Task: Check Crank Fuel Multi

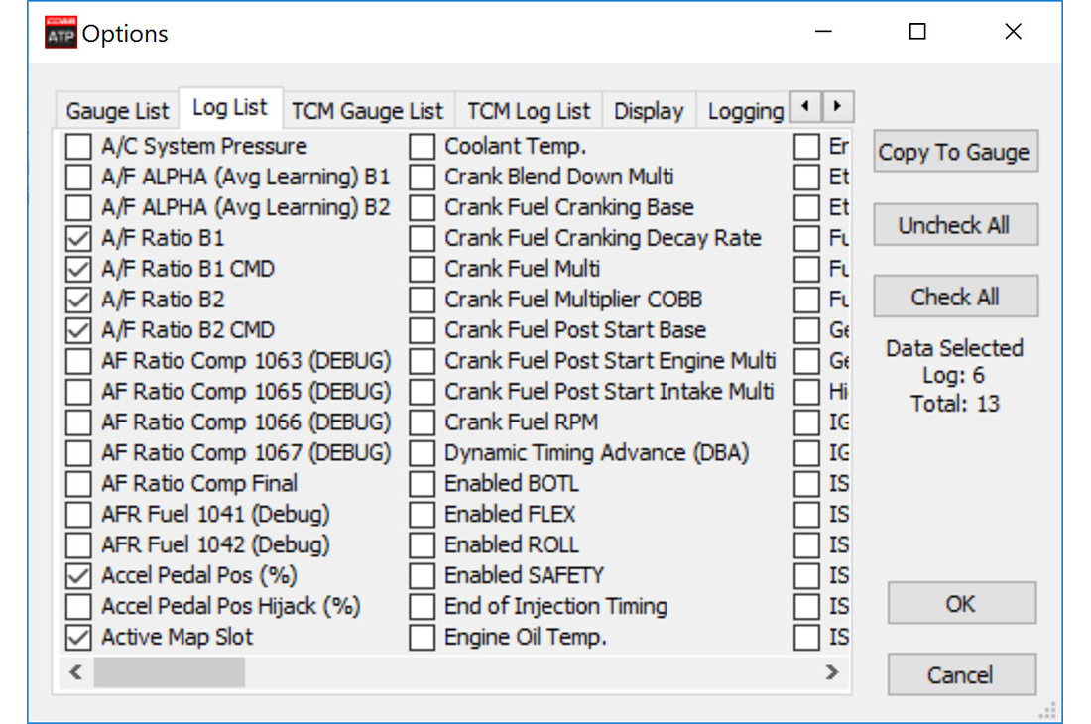Action: [422, 269]
